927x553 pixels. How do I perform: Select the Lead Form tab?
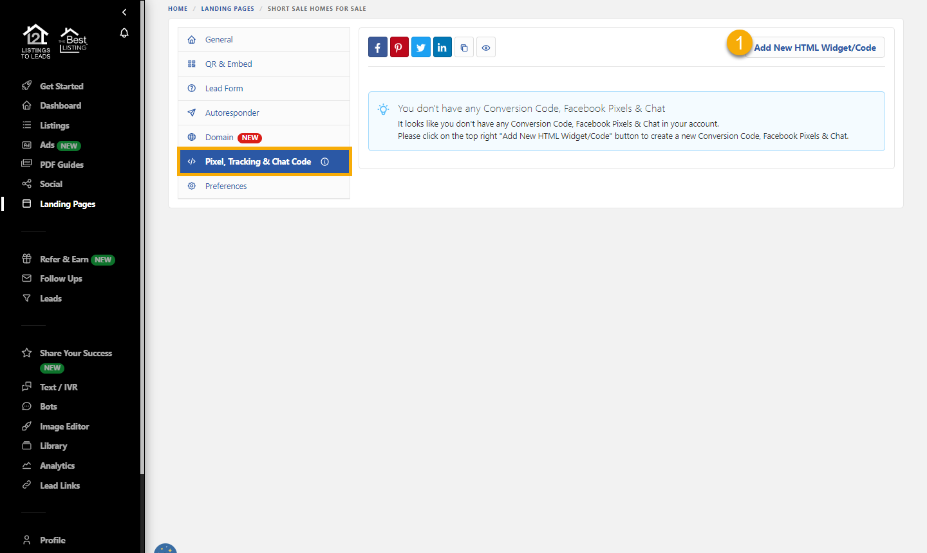(x=224, y=89)
